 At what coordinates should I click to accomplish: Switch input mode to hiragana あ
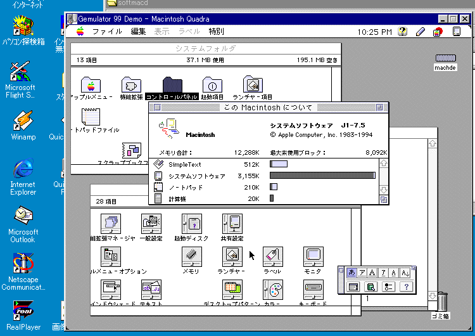[x=351, y=273]
